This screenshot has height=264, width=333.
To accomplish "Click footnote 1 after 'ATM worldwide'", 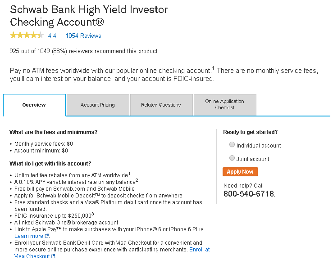I will [129, 173].
